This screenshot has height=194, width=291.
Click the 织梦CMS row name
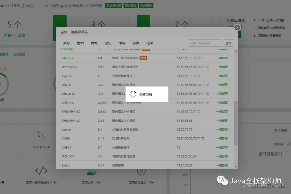point(68,103)
